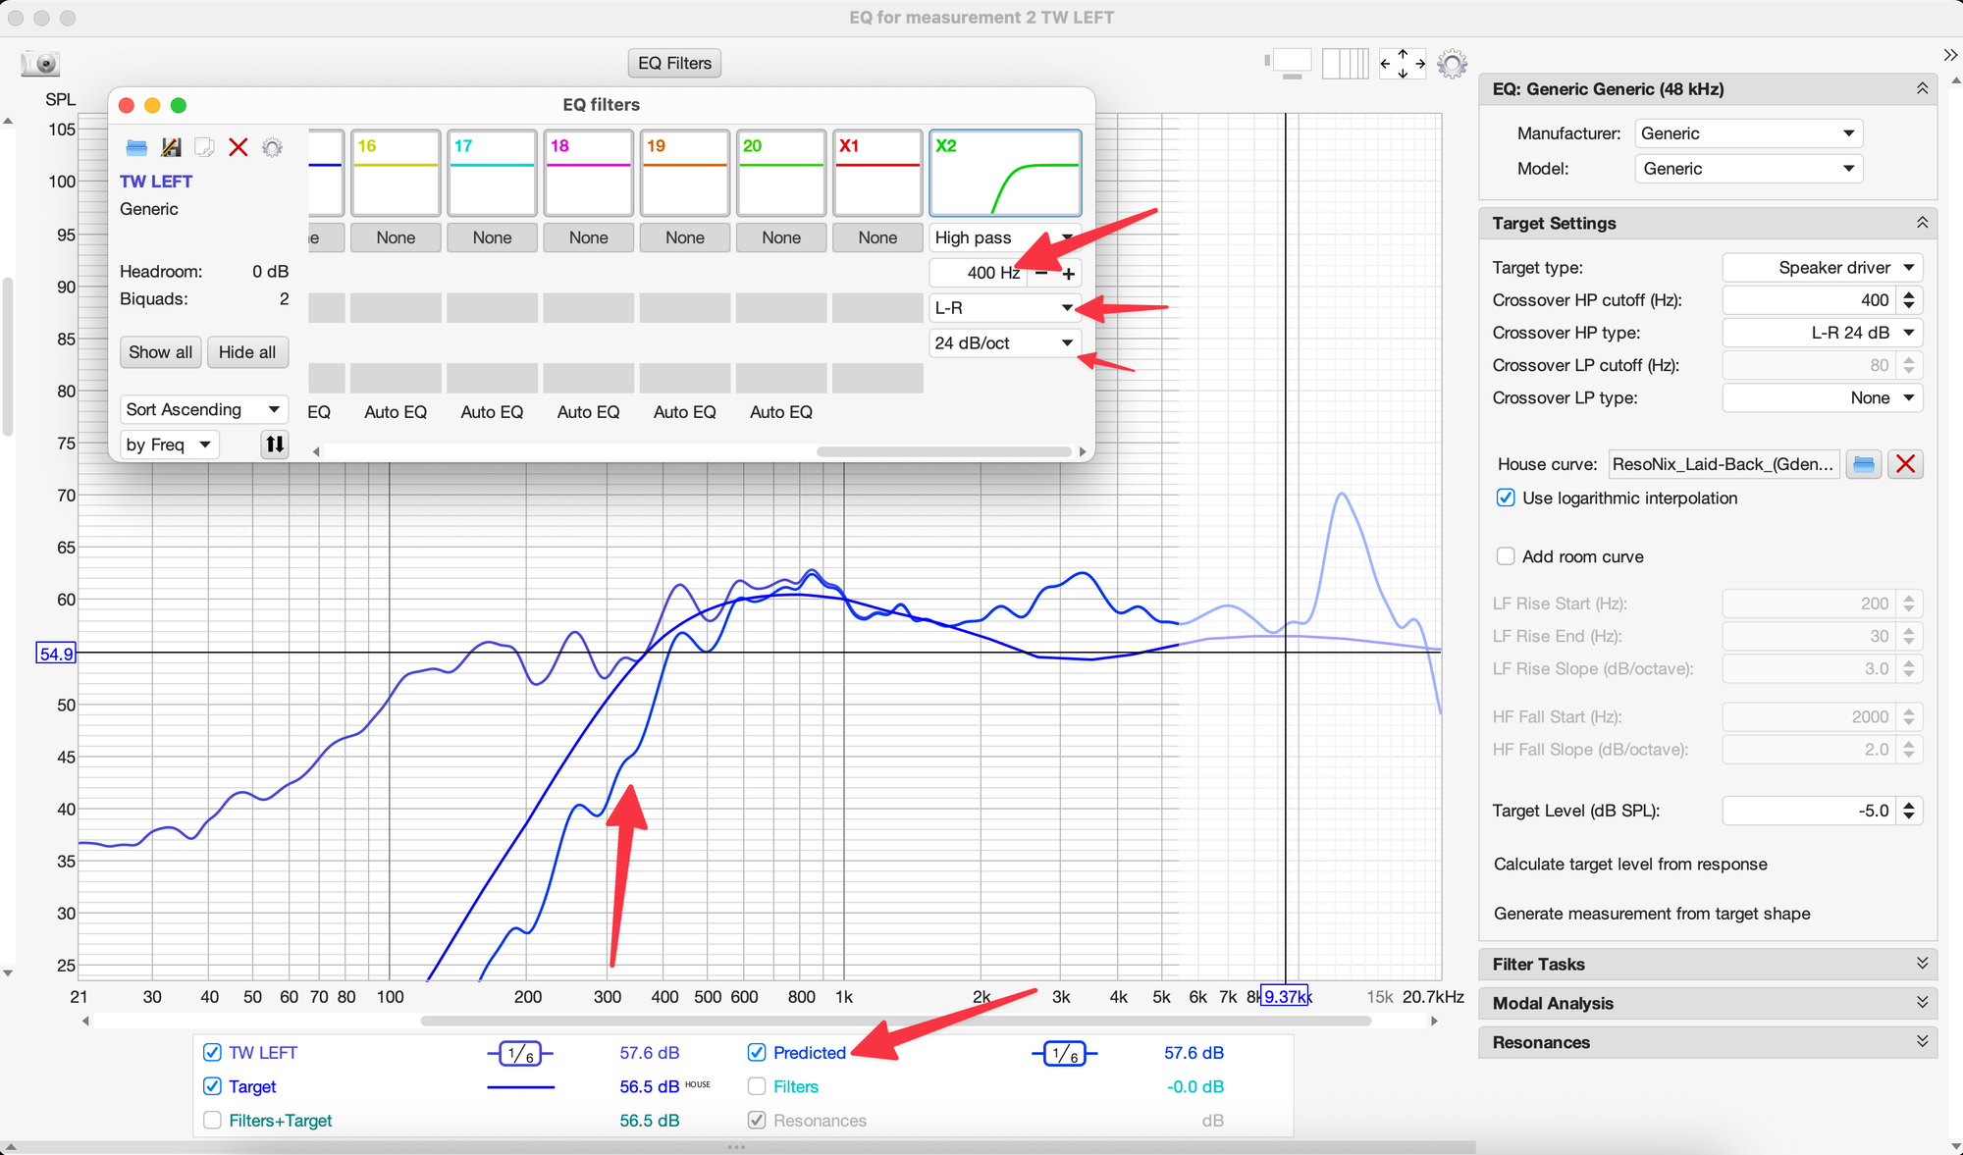The width and height of the screenshot is (1963, 1155).
Task: Expand the Modal Analysis section
Action: click(x=1707, y=1003)
